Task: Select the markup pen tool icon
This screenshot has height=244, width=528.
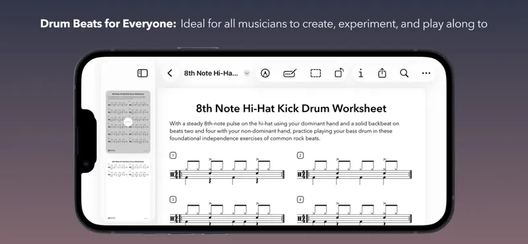Action: [x=265, y=73]
